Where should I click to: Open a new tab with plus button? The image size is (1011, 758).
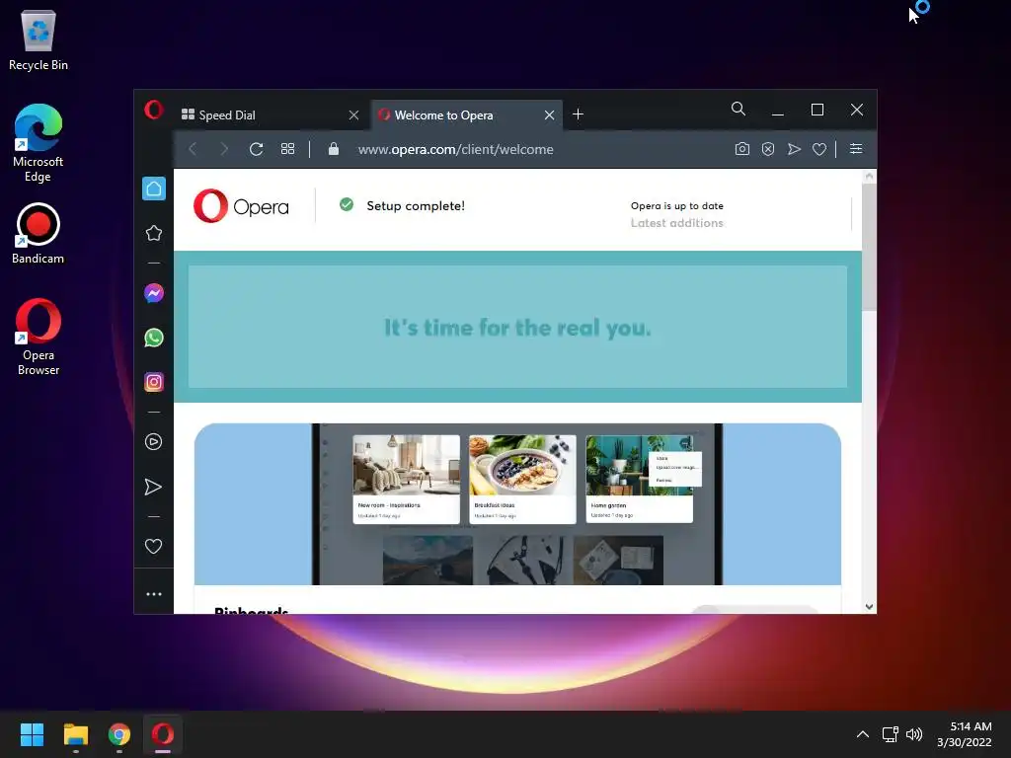coord(579,114)
